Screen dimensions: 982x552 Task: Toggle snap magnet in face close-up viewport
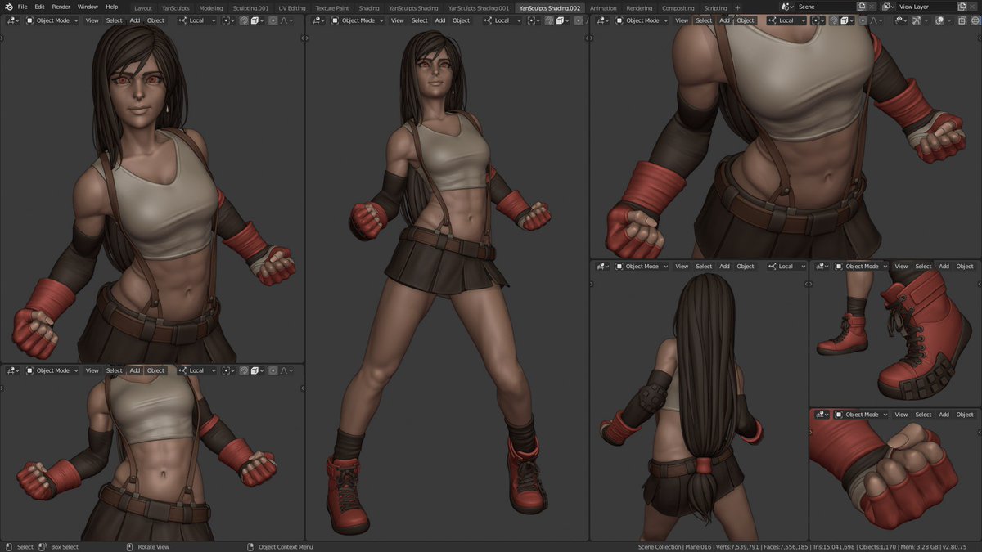[x=244, y=20]
